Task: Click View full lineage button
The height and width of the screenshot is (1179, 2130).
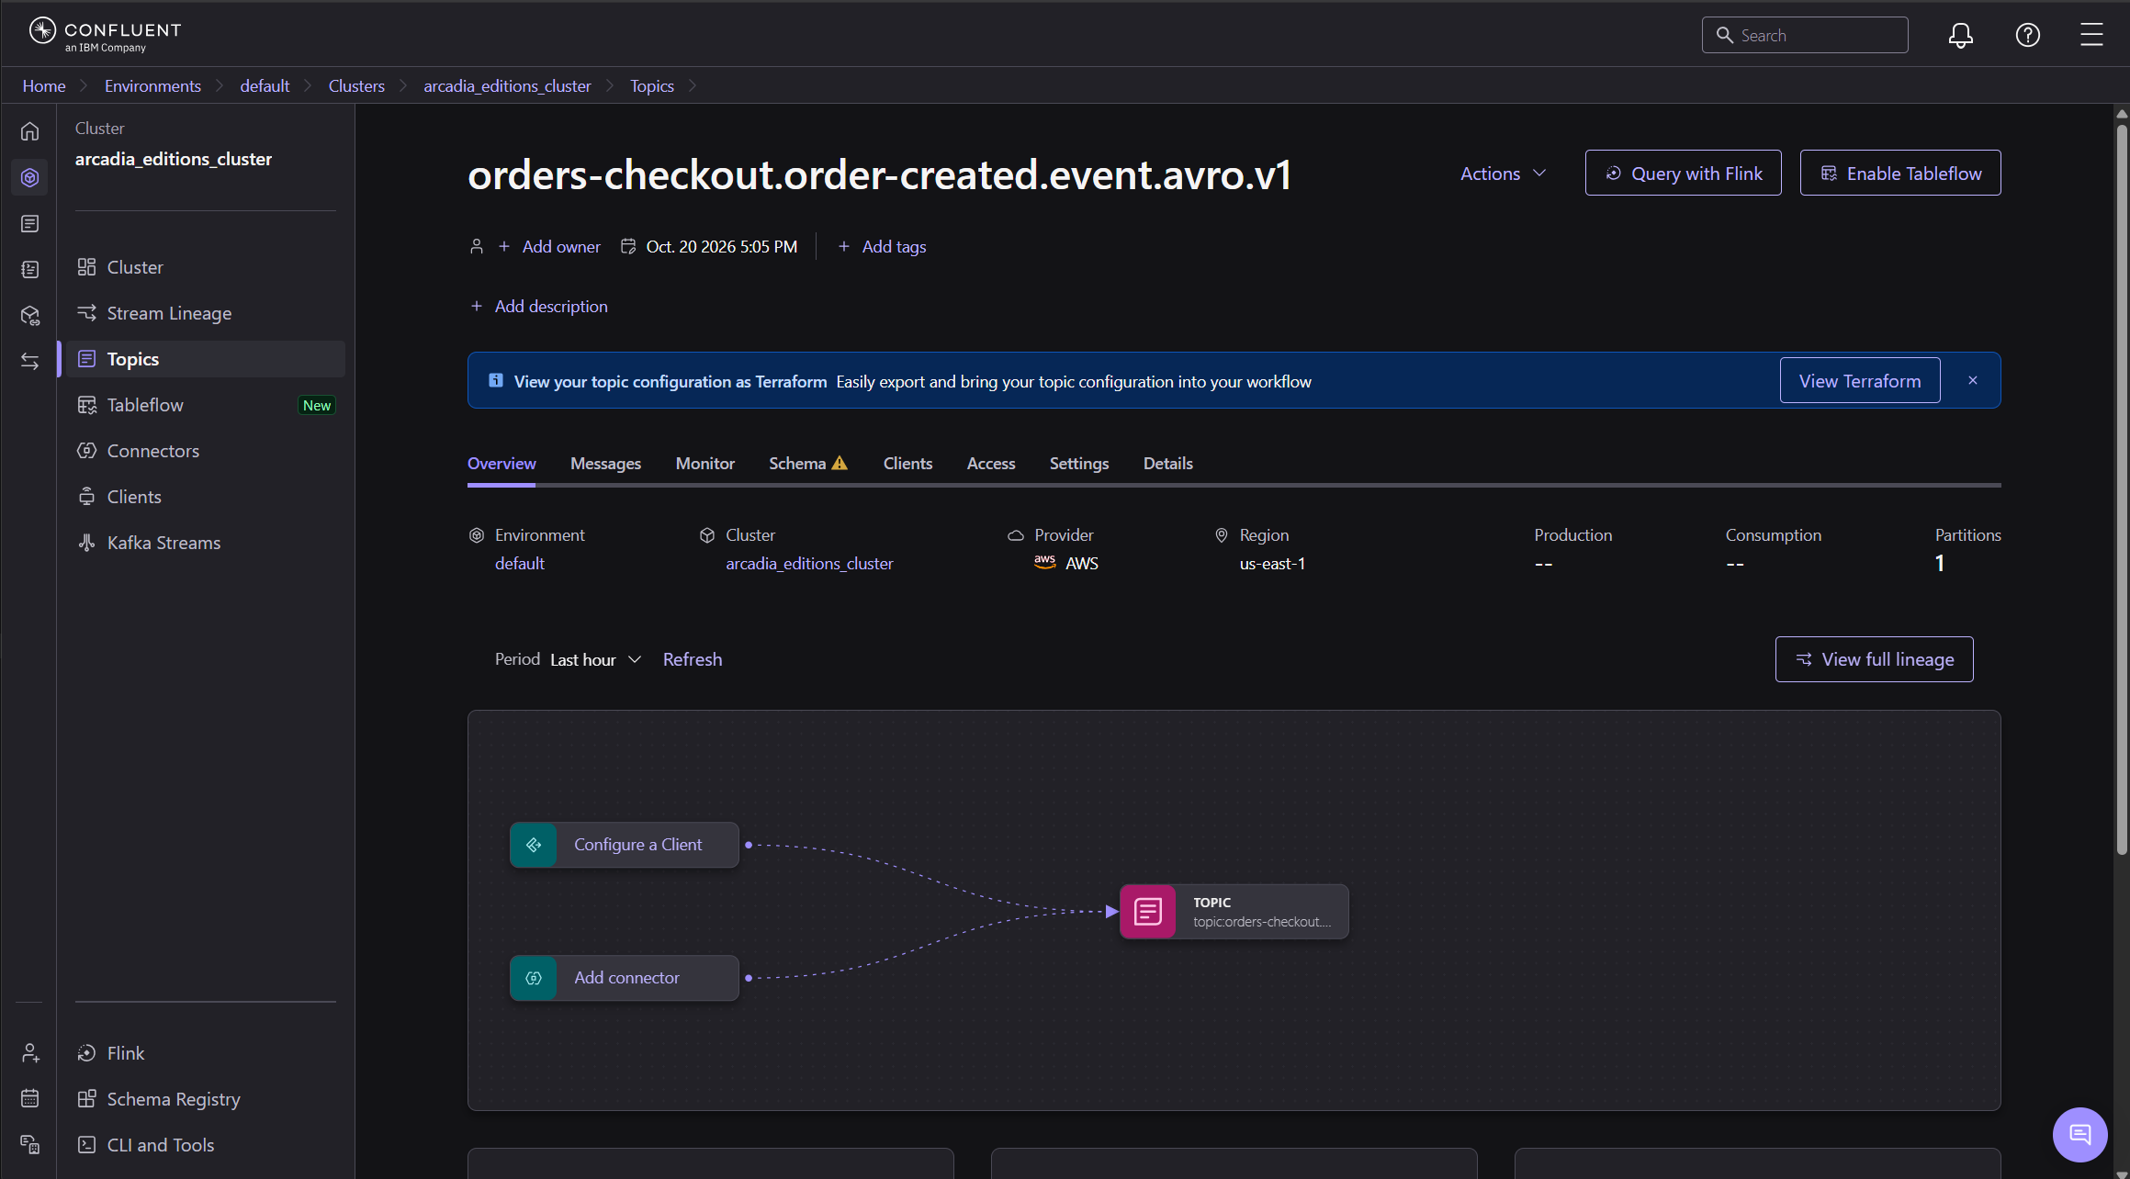Action: pyautogui.click(x=1874, y=659)
